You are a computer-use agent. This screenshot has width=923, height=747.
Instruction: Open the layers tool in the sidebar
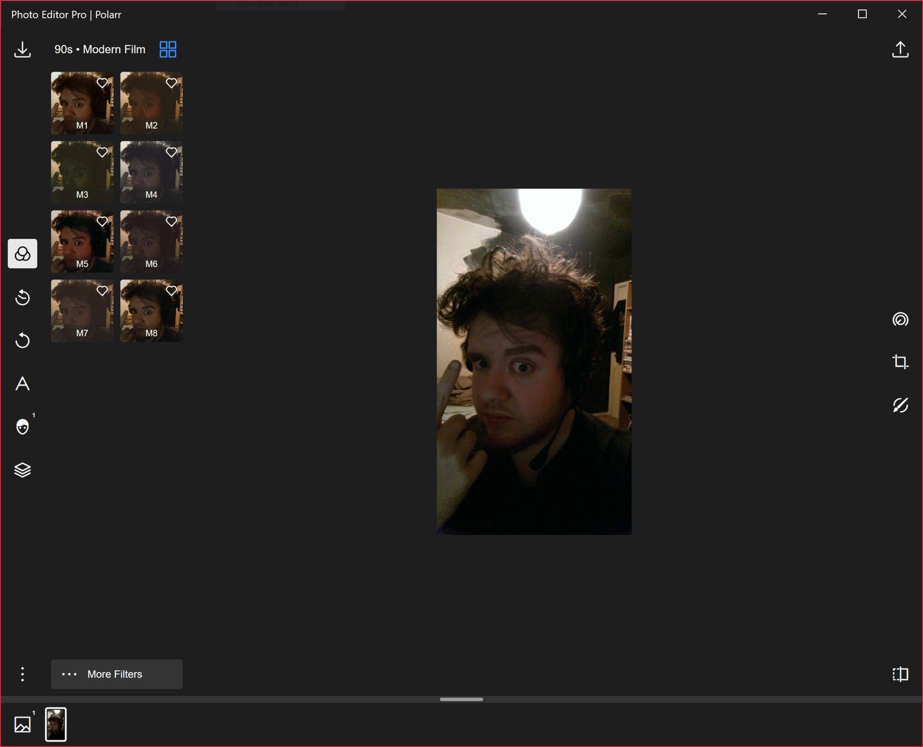(x=22, y=469)
